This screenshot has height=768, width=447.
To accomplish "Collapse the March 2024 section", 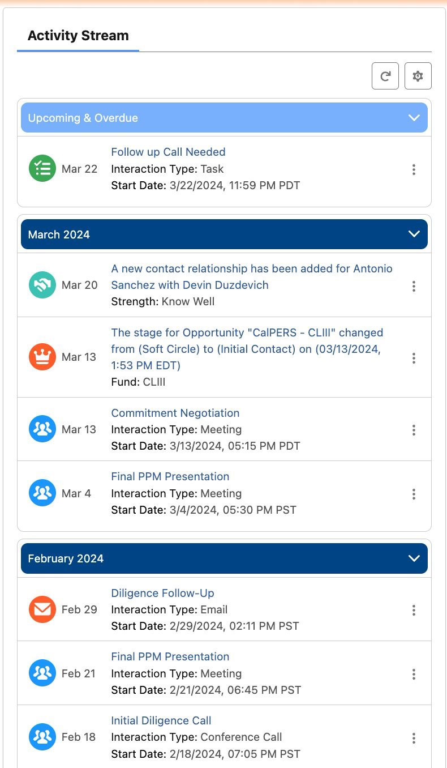I will pyautogui.click(x=414, y=234).
